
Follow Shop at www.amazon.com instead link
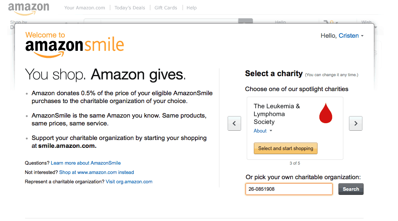click(x=97, y=172)
